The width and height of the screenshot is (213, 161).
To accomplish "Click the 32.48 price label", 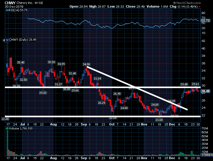I will pyautogui.click(x=72, y=74).
